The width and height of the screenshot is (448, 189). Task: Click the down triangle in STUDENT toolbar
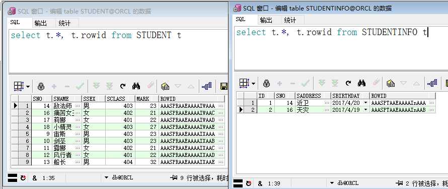pos(178,86)
